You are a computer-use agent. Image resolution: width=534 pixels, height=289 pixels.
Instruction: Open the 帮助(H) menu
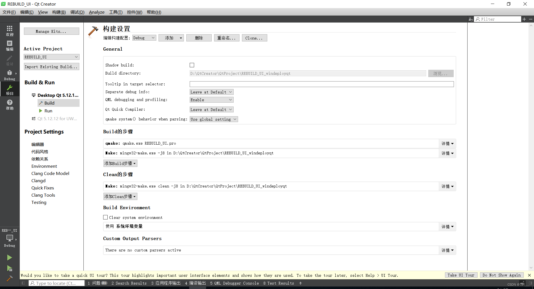pyautogui.click(x=154, y=12)
